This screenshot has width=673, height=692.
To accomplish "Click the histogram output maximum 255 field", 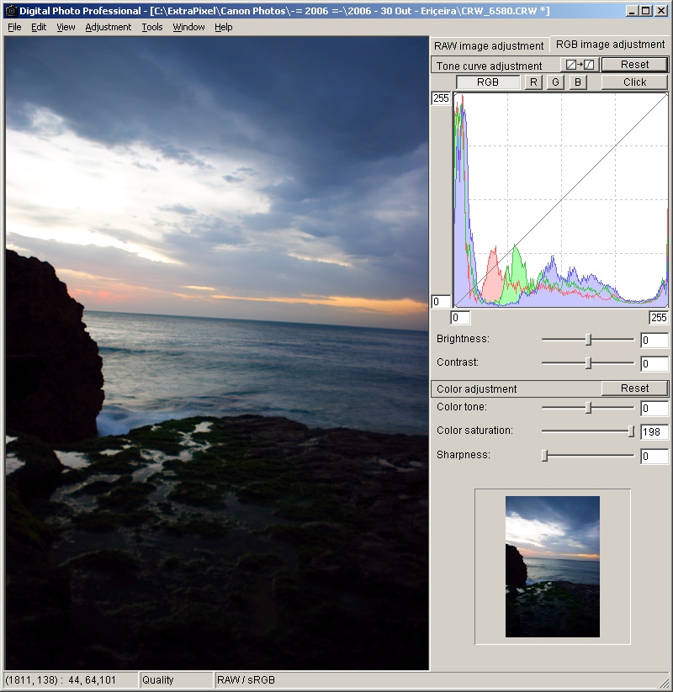I will click(x=441, y=98).
